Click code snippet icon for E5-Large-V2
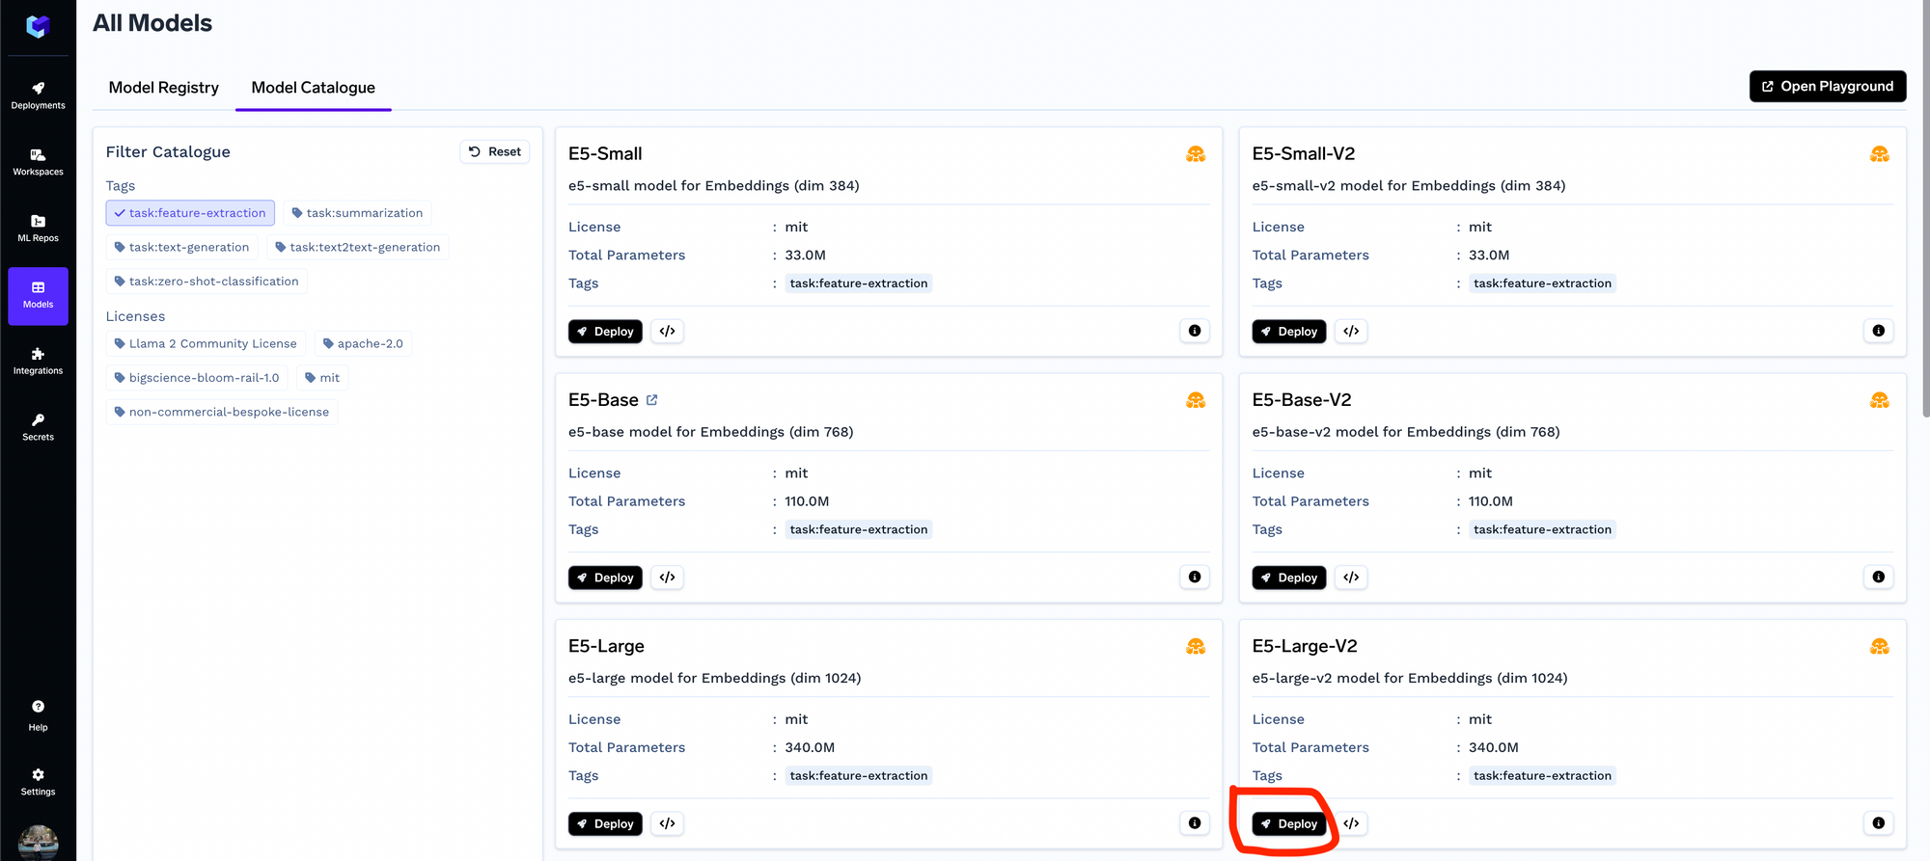This screenshot has height=861, width=1930. click(x=1351, y=823)
